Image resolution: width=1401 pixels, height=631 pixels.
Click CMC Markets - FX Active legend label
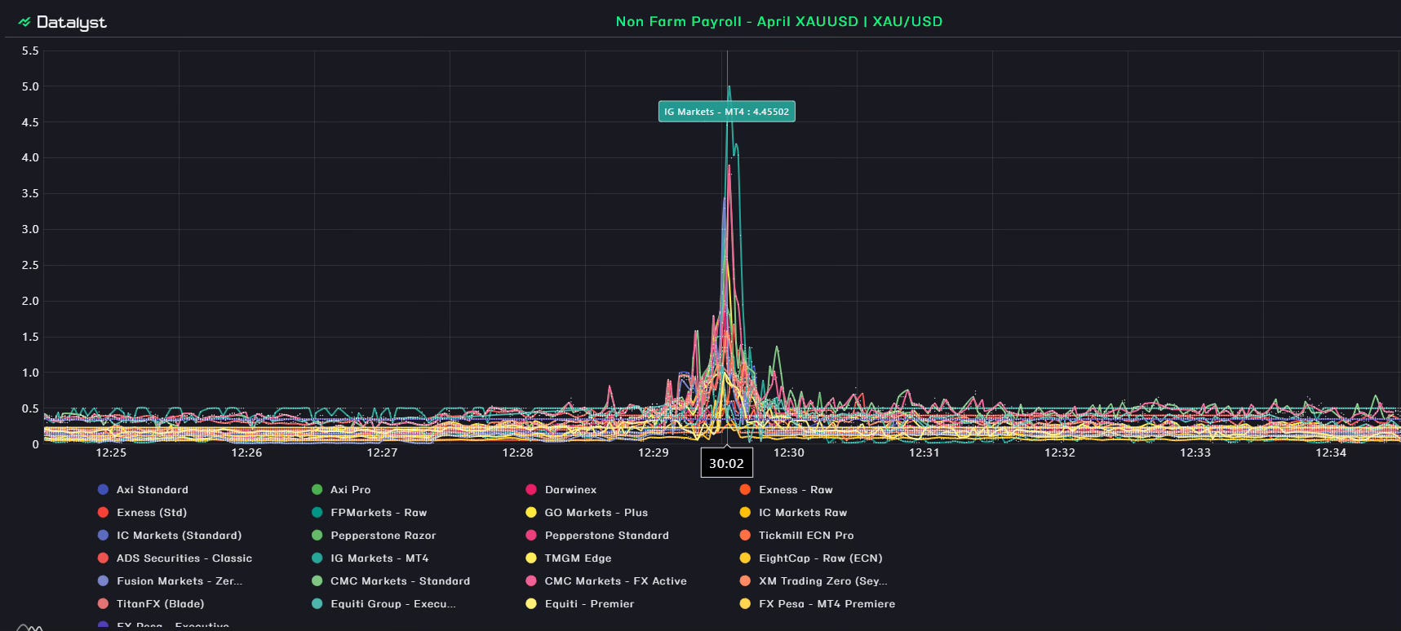coord(616,581)
